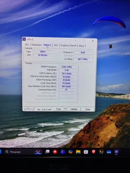Open the Windows Start button

point(1,152)
